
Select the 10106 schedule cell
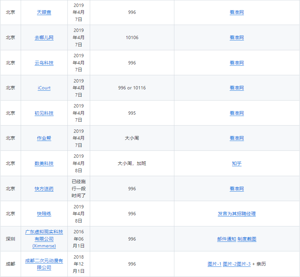pyautogui.click(x=132, y=37)
